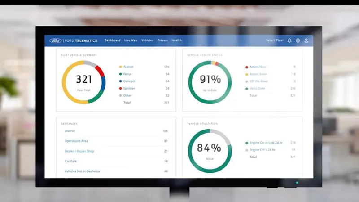Click the 91% Up to Date donut
Screen dimensions: 359x202
(210, 82)
